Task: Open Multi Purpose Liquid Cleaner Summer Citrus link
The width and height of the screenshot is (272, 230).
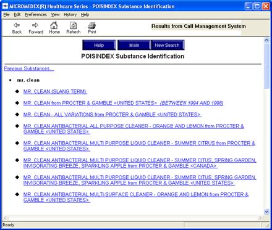Action: 139,146
